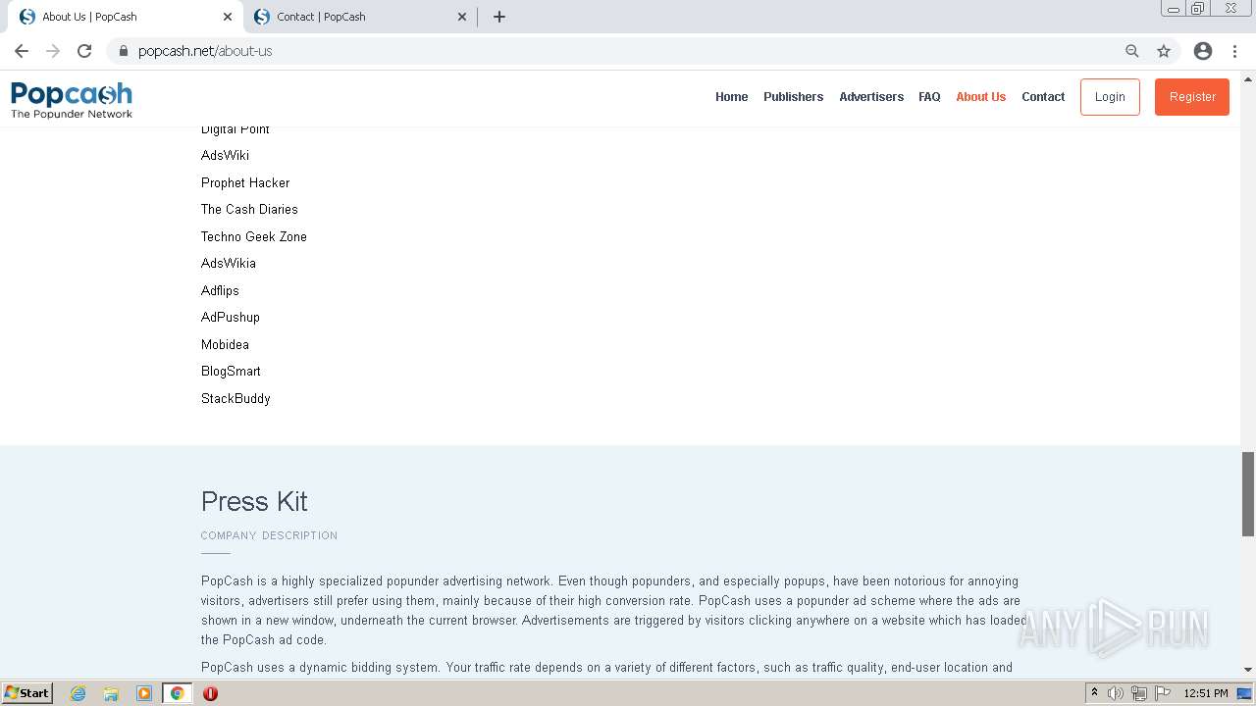Open the Prophet Hacker link

click(x=245, y=182)
